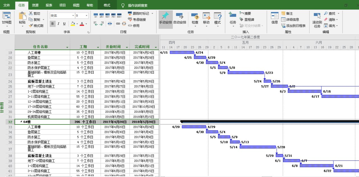This screenshot has height=177, width=359.
Task: Open the font group dialog launcher
Action: [x=89, y=32]
